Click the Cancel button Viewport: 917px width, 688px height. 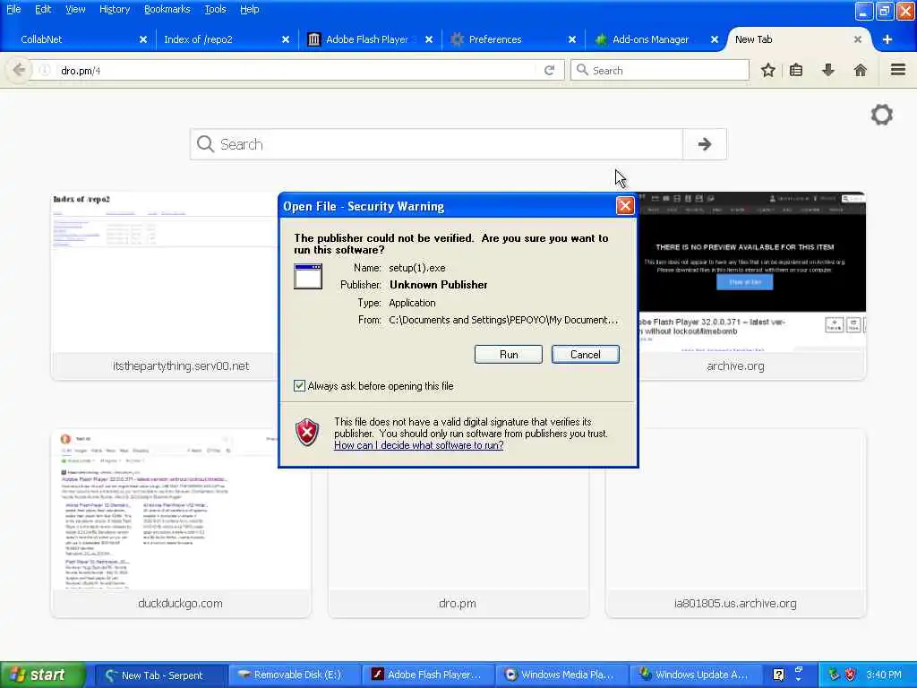pyautogui.click(x=585, y=354)
